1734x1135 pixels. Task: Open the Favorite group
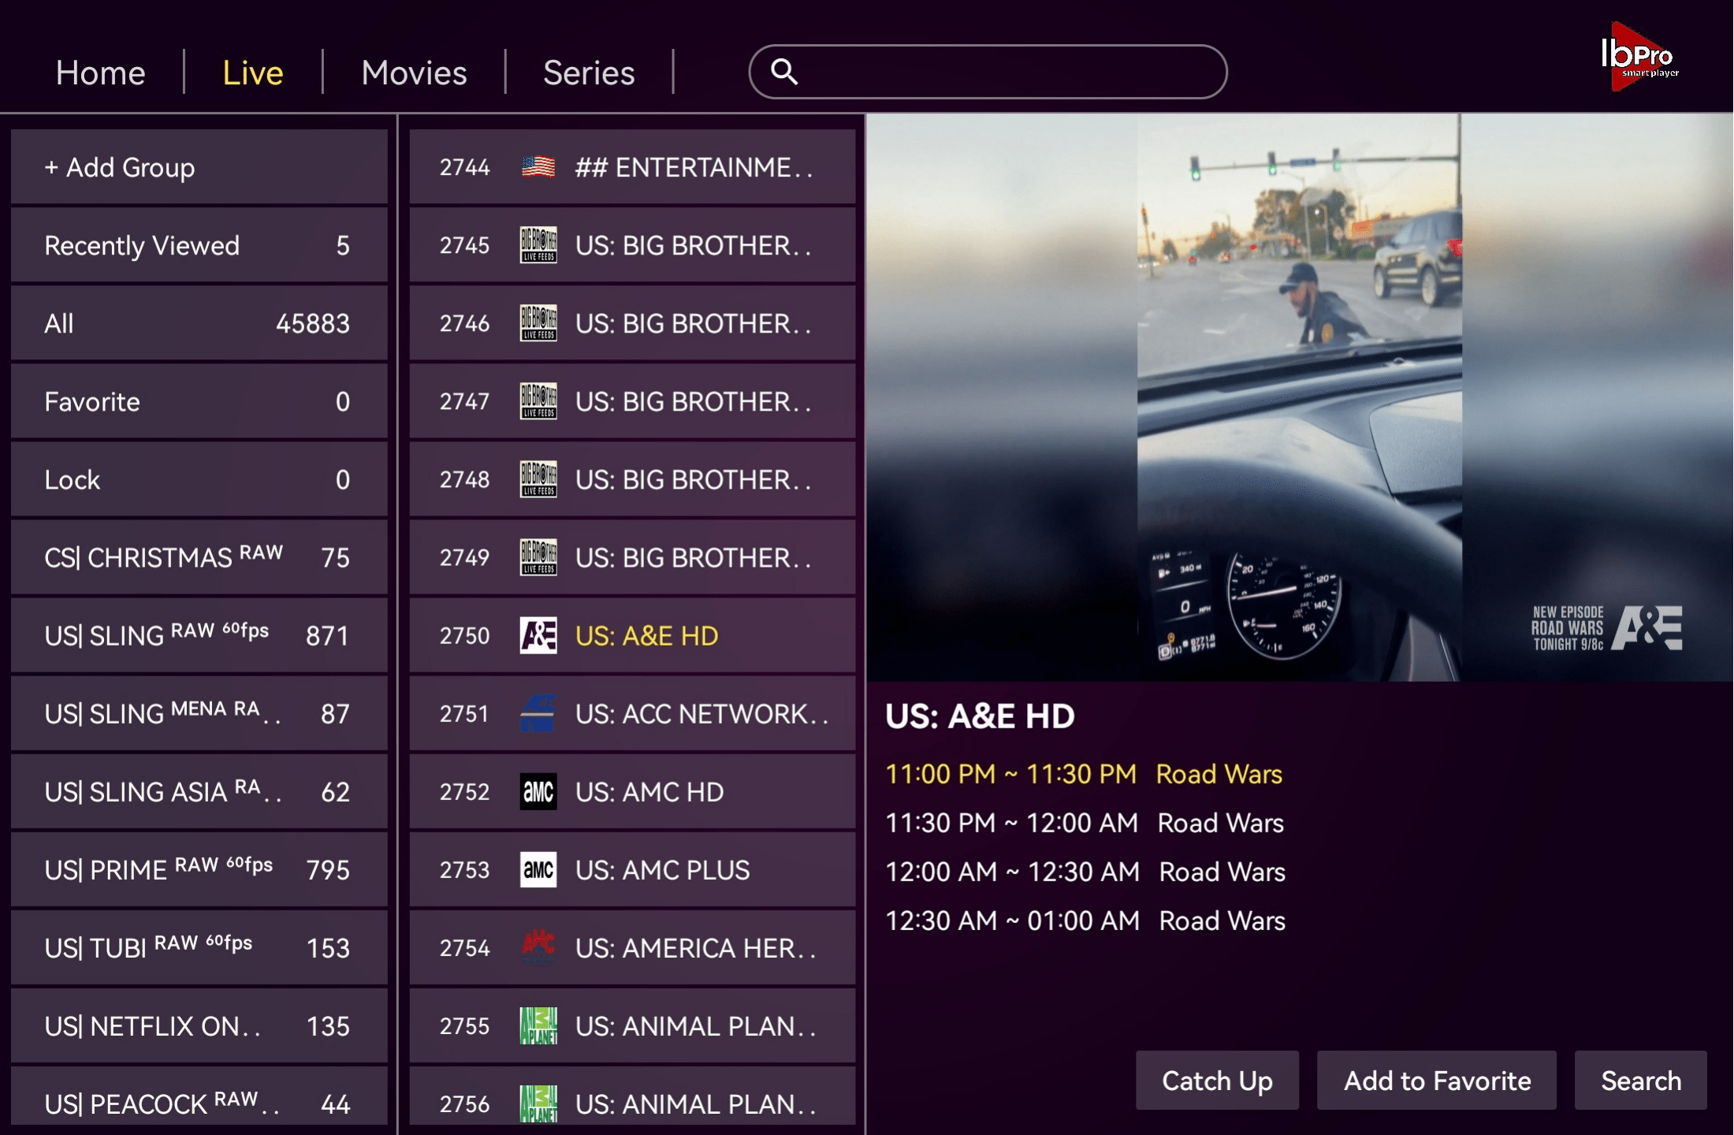coord(199,401)
